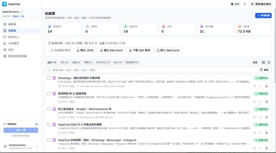Click the 開啟推送通知 button
276x153 pixels.
coord(261,4)
